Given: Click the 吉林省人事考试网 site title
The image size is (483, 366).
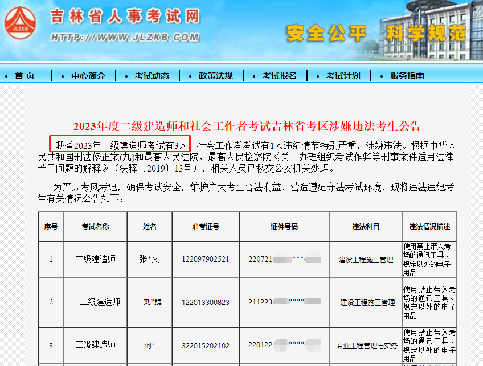Looking at the screenshot, I should [x=125, y=17].
